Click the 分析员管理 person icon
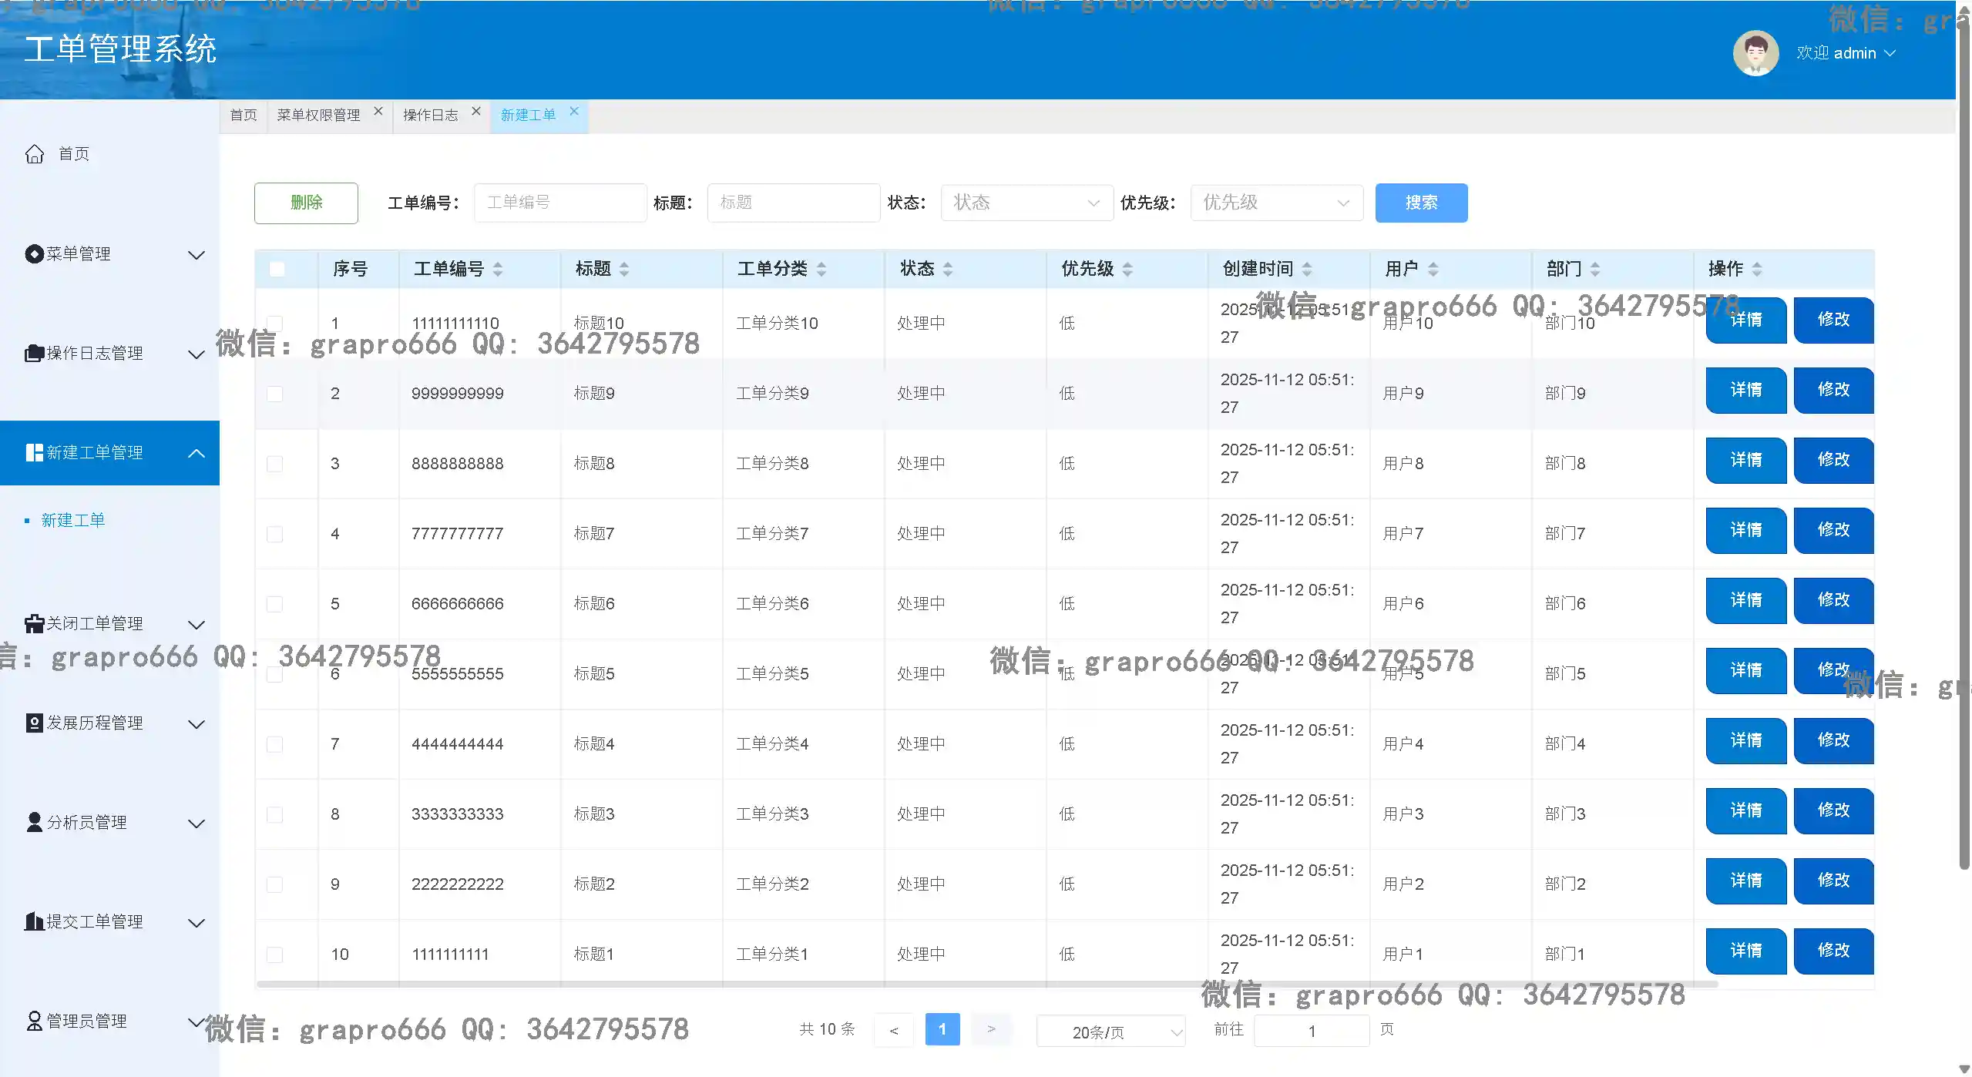Viewport: 1972px width, 1077px height. point(34,822)
